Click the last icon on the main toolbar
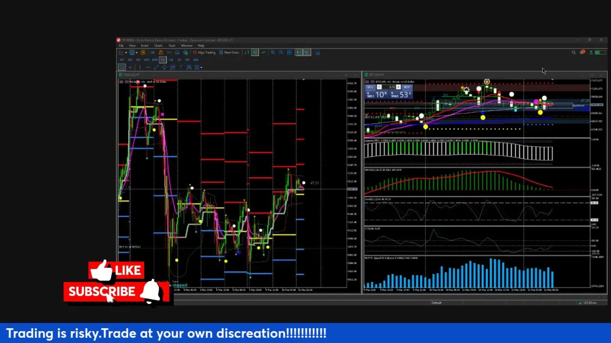The height and width of the screenshot is (343, 611). pyautogui.click(x=317, y=52)
